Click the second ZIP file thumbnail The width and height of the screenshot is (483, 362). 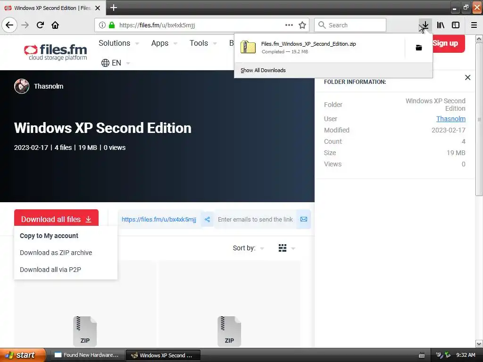pyautogui.click(x=229, y=331)
